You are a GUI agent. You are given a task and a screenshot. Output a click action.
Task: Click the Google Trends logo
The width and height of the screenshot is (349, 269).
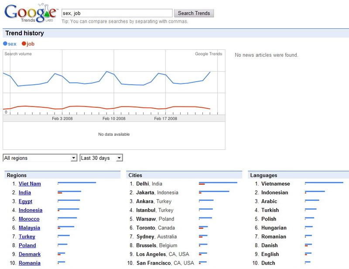point(30,13)
